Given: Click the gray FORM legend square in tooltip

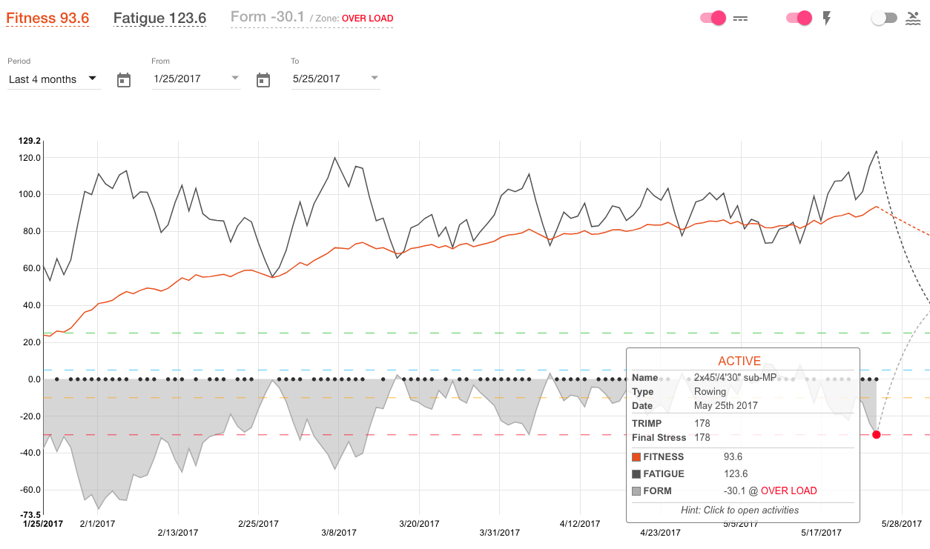Looking at the screenshot, I should [636, 491].
